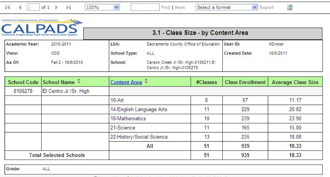Click Academic Year value 2010-2011
The width and height of the screenshot is (330, 177).
pos(61,44)
